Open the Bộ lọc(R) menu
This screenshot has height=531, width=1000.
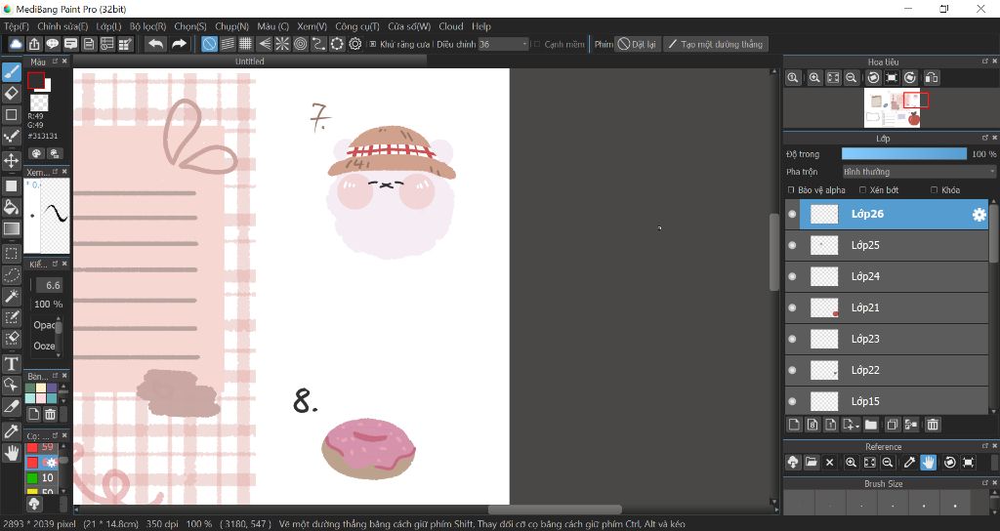click(x=148, y=26)
